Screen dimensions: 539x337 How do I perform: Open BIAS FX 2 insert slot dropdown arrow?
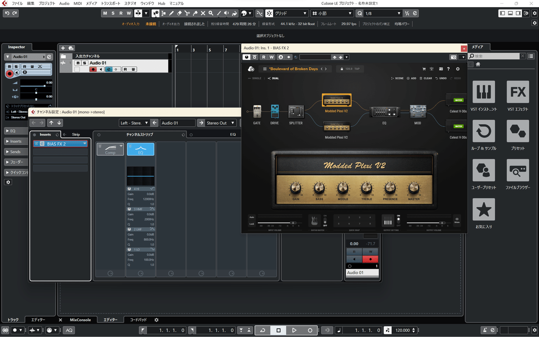(85, 144)
